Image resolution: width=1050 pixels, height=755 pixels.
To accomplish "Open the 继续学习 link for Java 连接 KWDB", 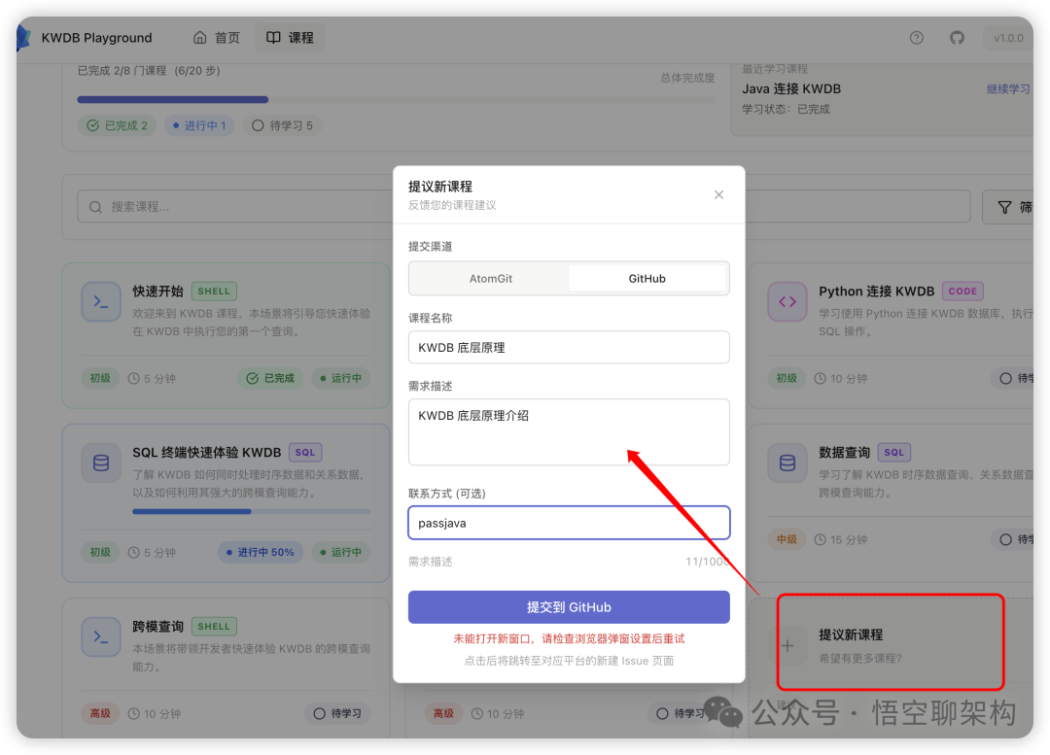I will click(1008, 87).
